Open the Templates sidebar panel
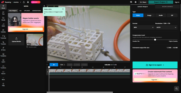Image resolution: width=181 pixels, height=93 pixels. click(x=3, y=55)
